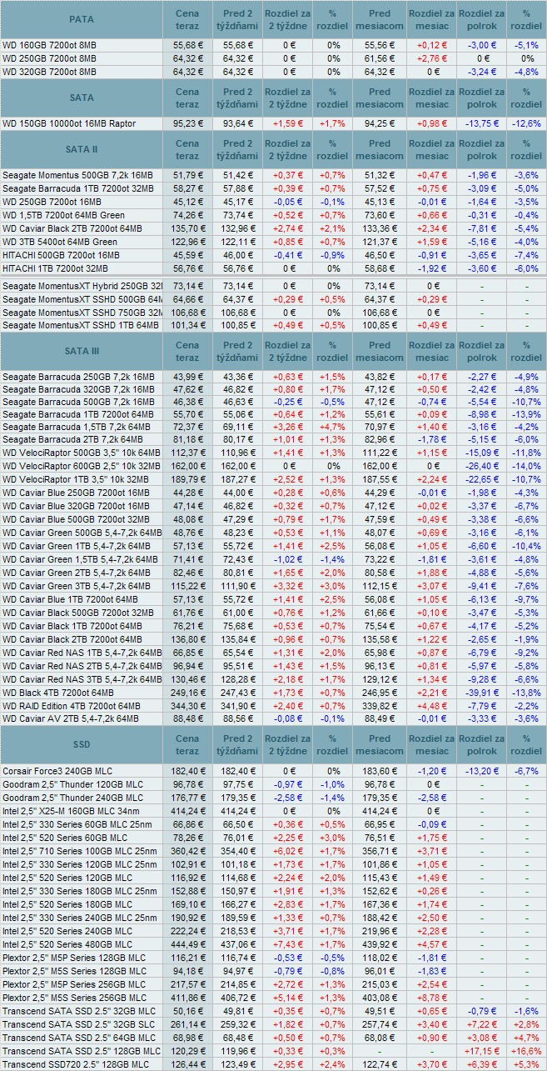
Task: Click the +8,78 € monthly difference
Action: click(431, 997)
